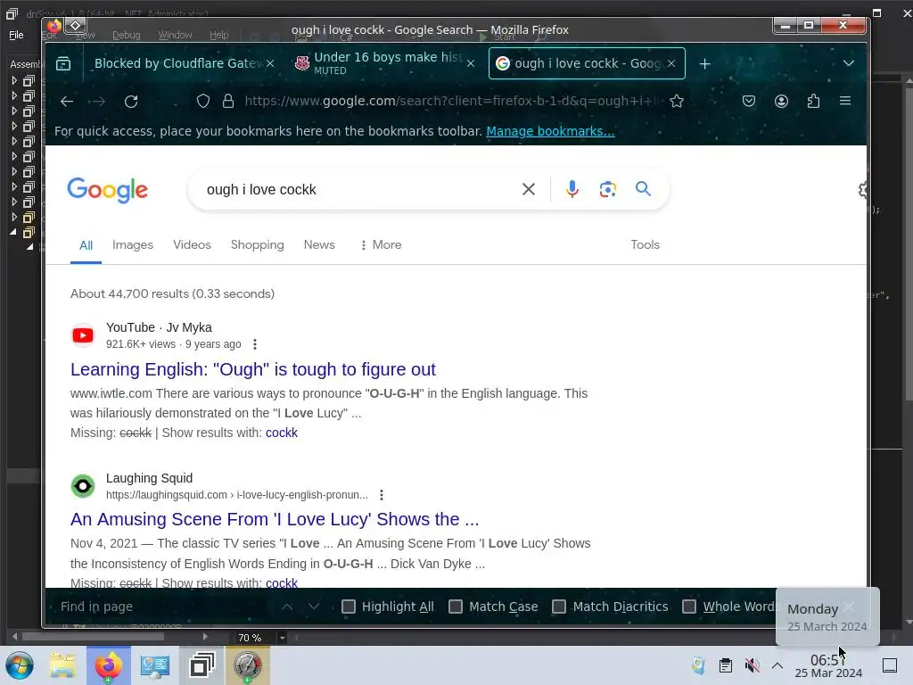Clear the Google search box with X
This screenshot has width=913, height=685.
[528, 189]
